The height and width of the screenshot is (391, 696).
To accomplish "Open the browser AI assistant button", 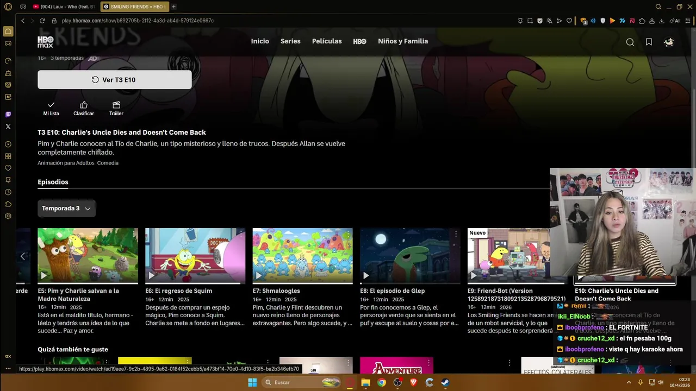I will pyautogui.click(x=675, y=21).
